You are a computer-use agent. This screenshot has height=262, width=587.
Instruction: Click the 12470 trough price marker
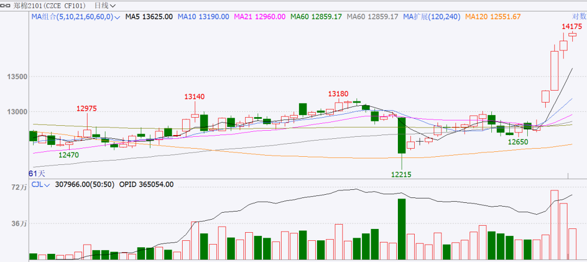tap(69, 155)
